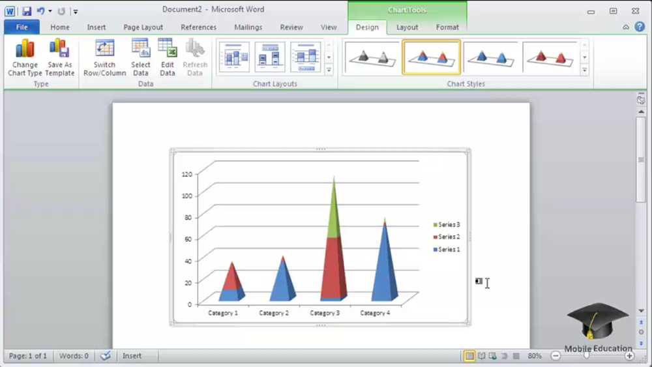This screenshot has width=652, height=367.
Task: Open Microsoft Word Help question mark
Action: click(640, 27)
